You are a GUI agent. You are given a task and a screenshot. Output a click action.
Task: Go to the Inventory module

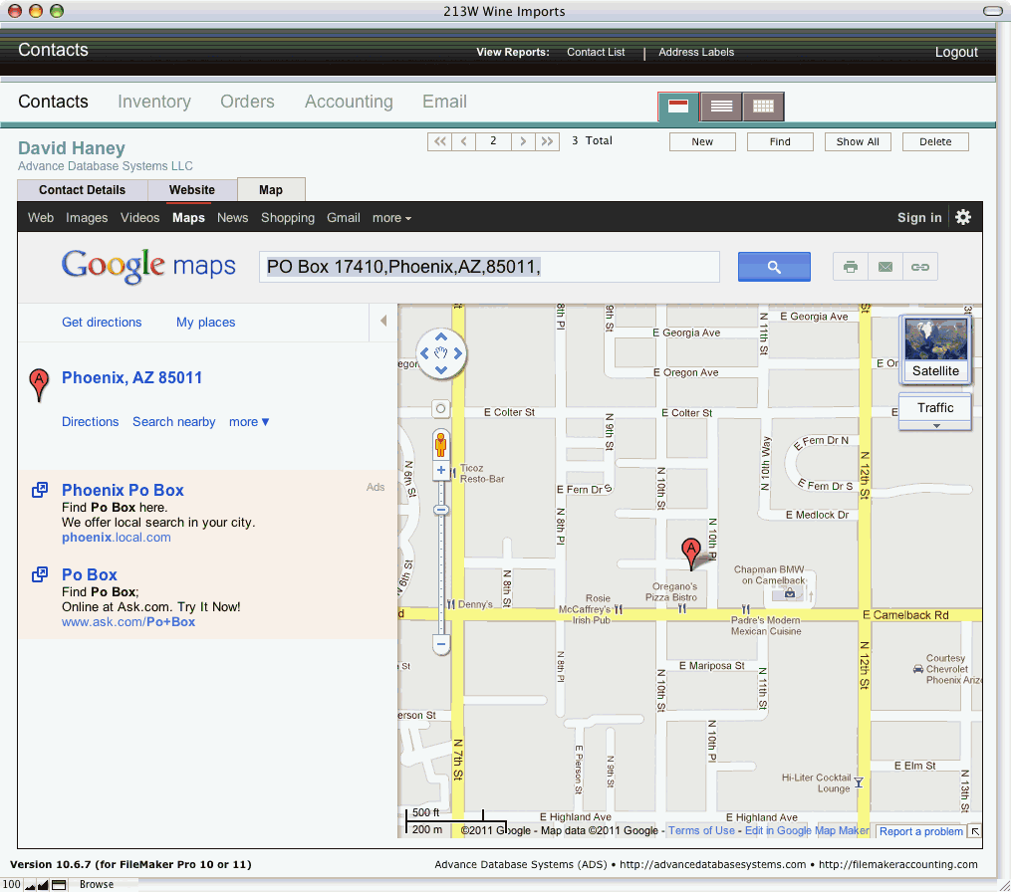coord(154,102)
